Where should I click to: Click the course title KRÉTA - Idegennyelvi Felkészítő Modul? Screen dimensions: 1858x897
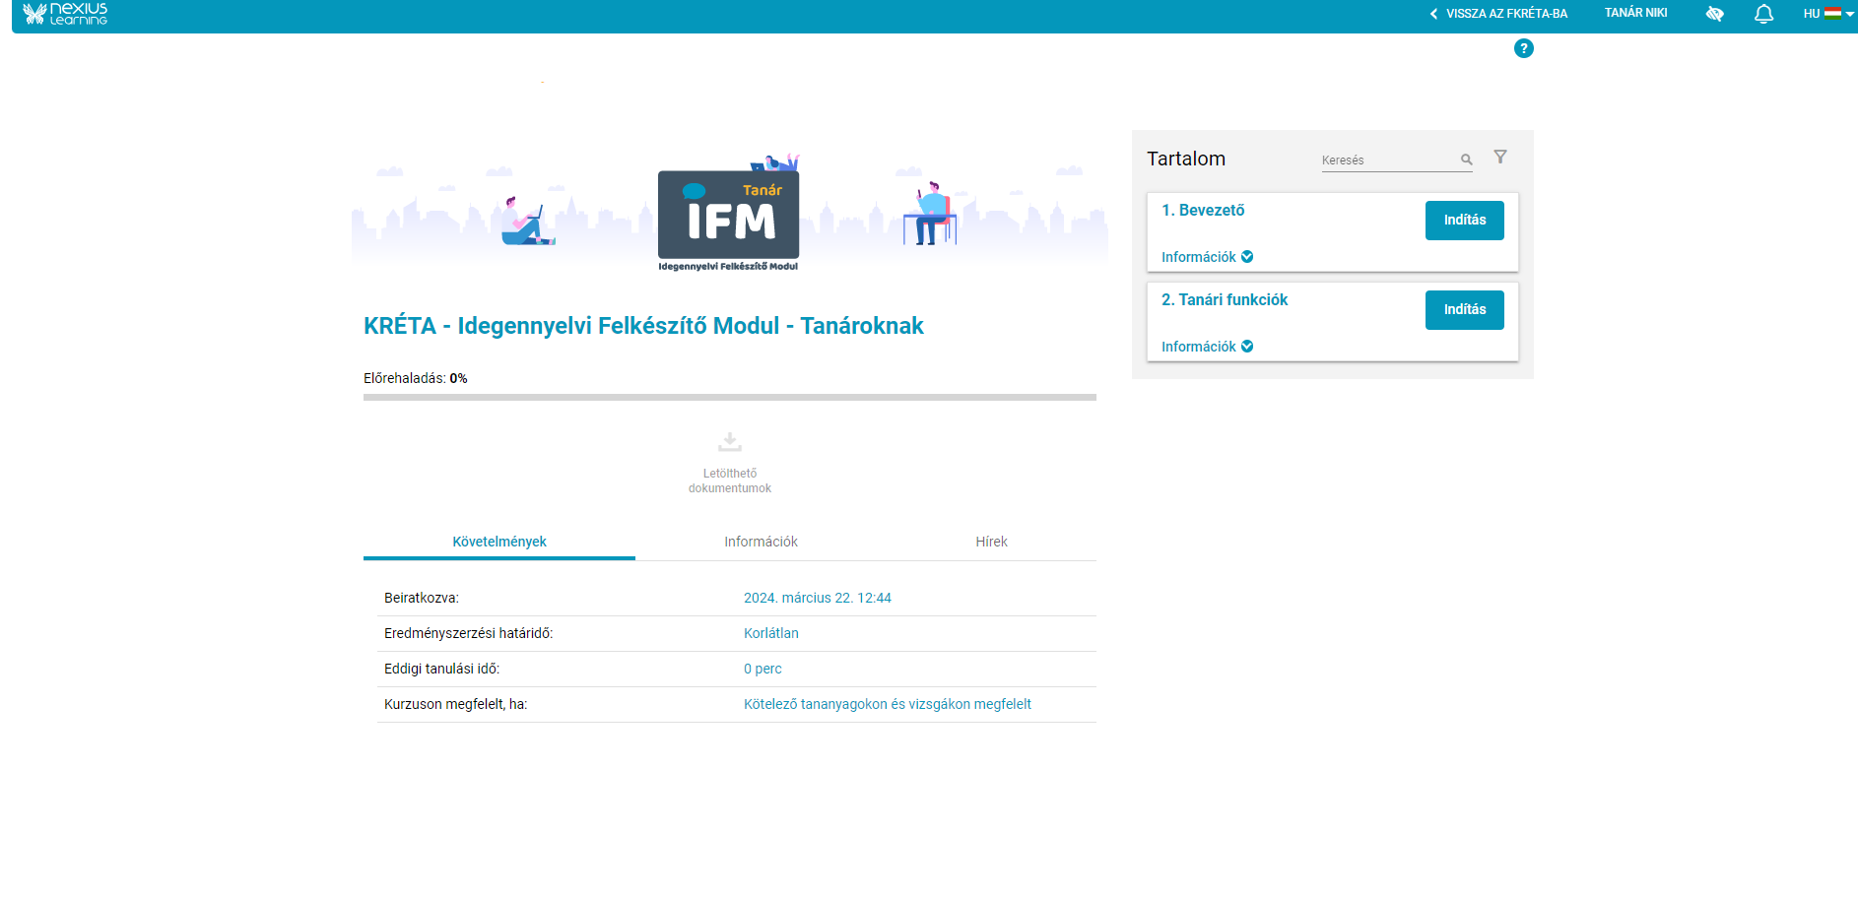pyautogui.click(x=643, y=326)
